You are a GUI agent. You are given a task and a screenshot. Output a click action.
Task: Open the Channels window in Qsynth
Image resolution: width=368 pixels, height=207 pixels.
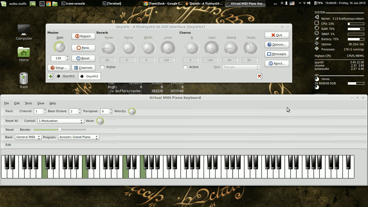[84, 68]
